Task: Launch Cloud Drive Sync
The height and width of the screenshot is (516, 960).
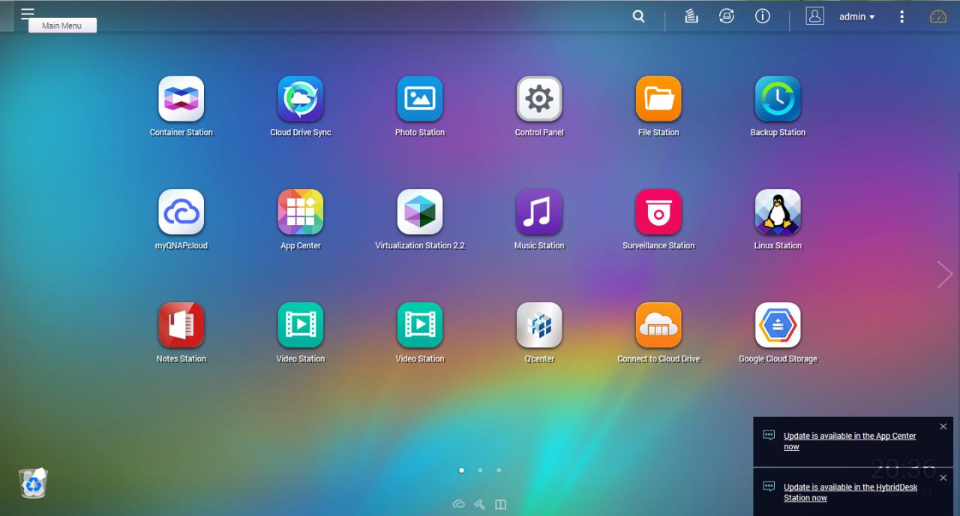Action: [301, 99]
